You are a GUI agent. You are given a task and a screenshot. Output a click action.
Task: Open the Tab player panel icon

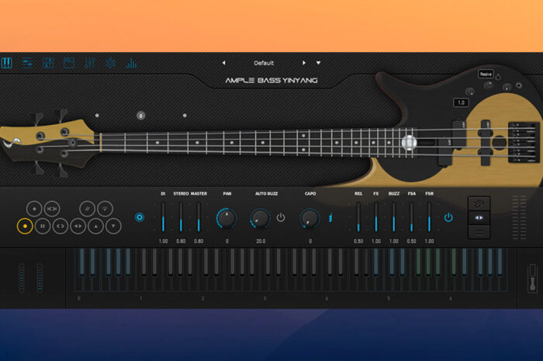69,63
